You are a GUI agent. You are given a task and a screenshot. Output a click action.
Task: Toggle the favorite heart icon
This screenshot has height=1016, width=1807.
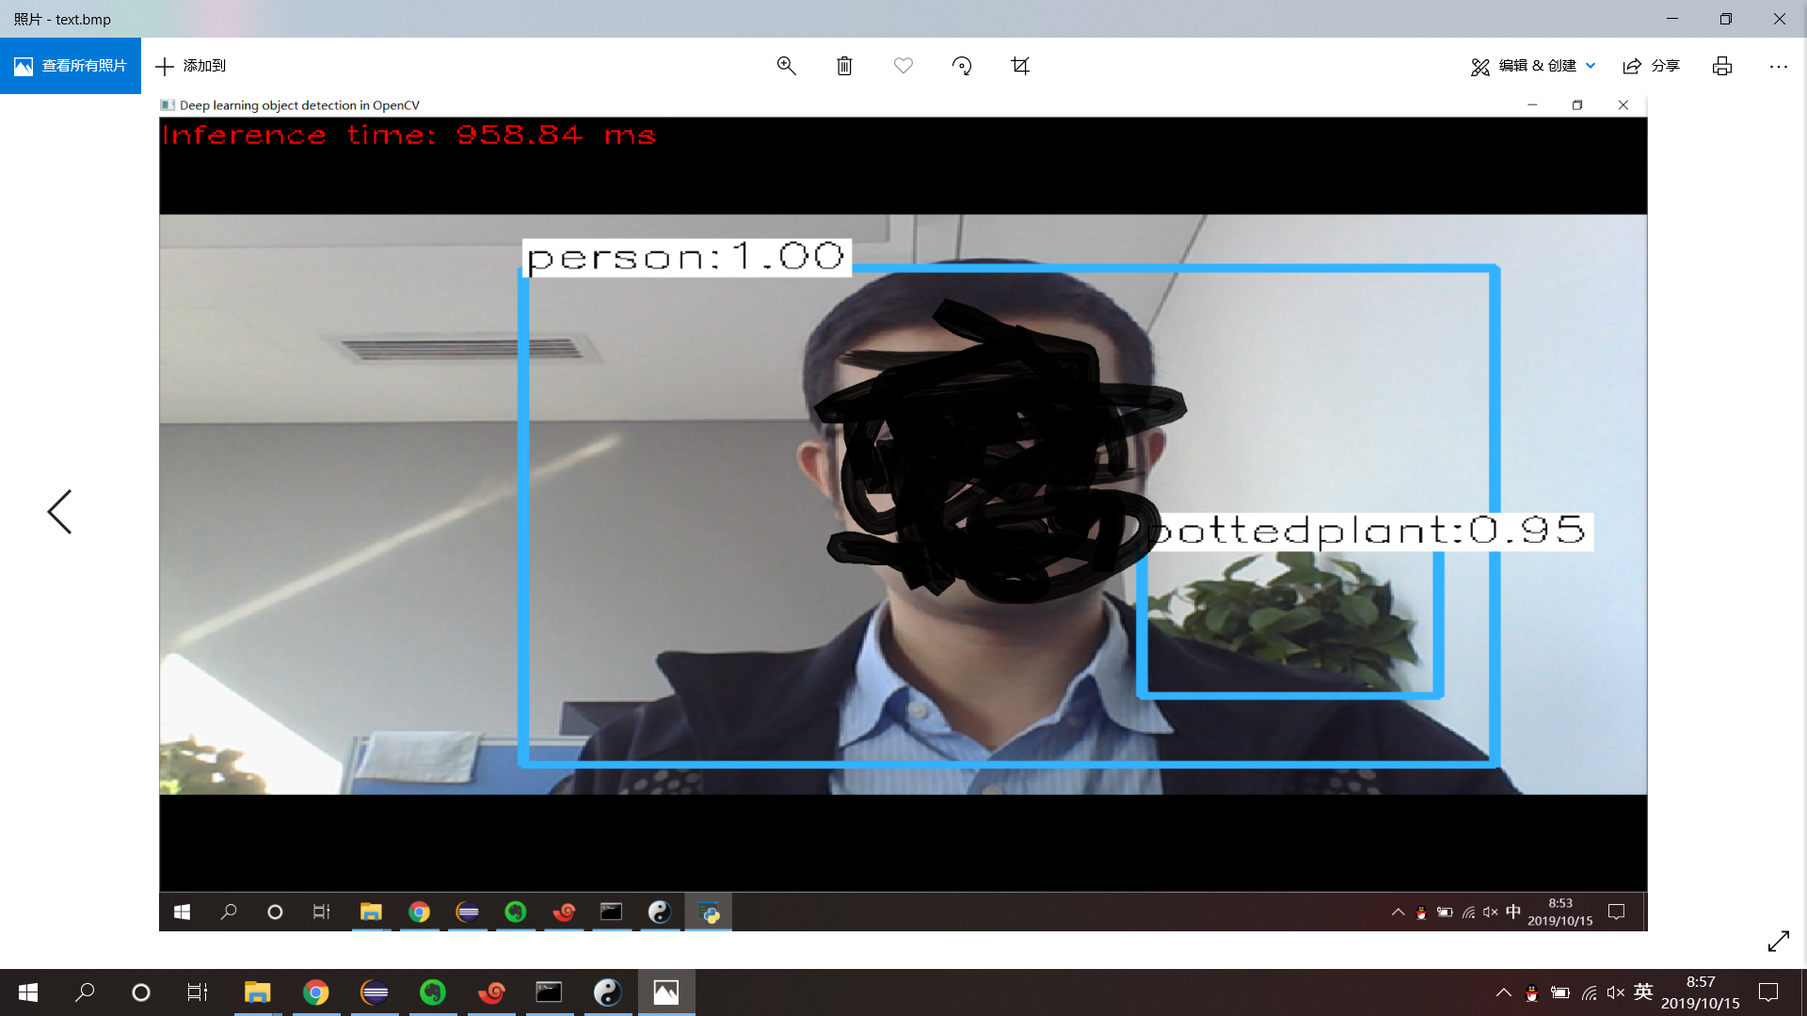[903, 66]
